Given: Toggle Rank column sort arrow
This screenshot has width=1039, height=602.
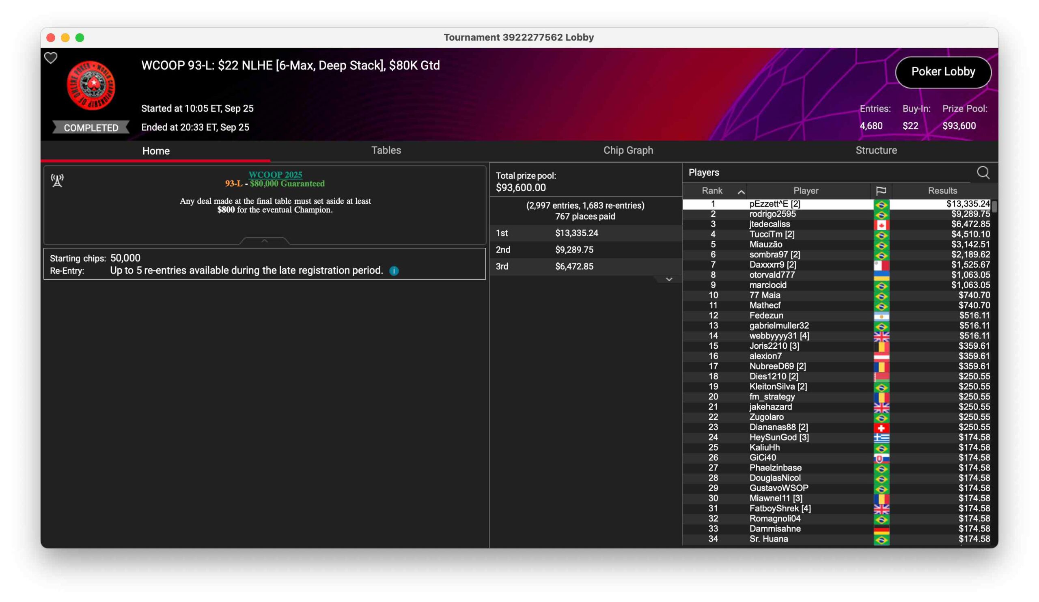Looking at the screenshot, I should [741, 192].
